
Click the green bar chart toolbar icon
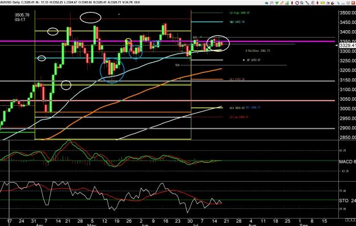pos(287,3)
